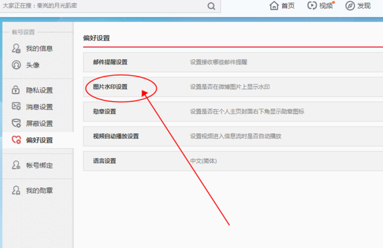Click description 设置接收哪些邮件提醒
The image size is (383, 248).
click(x=218, y=62)
